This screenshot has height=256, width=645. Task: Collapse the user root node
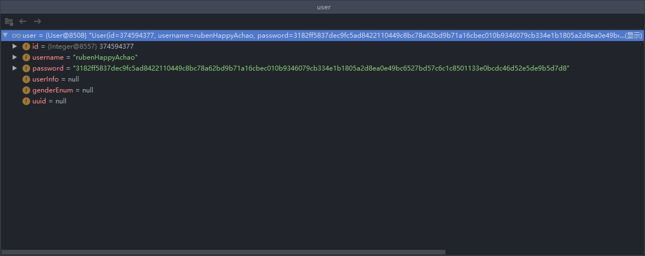coord(5,36)
